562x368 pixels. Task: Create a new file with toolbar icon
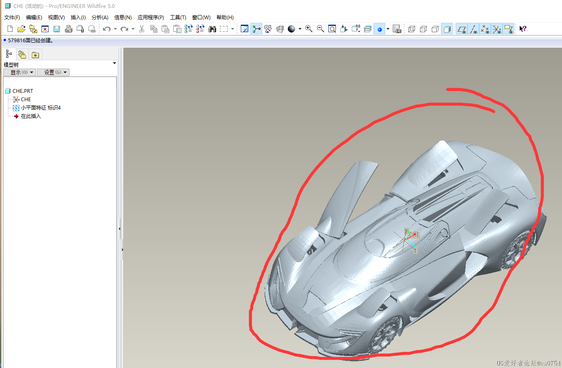10,29
